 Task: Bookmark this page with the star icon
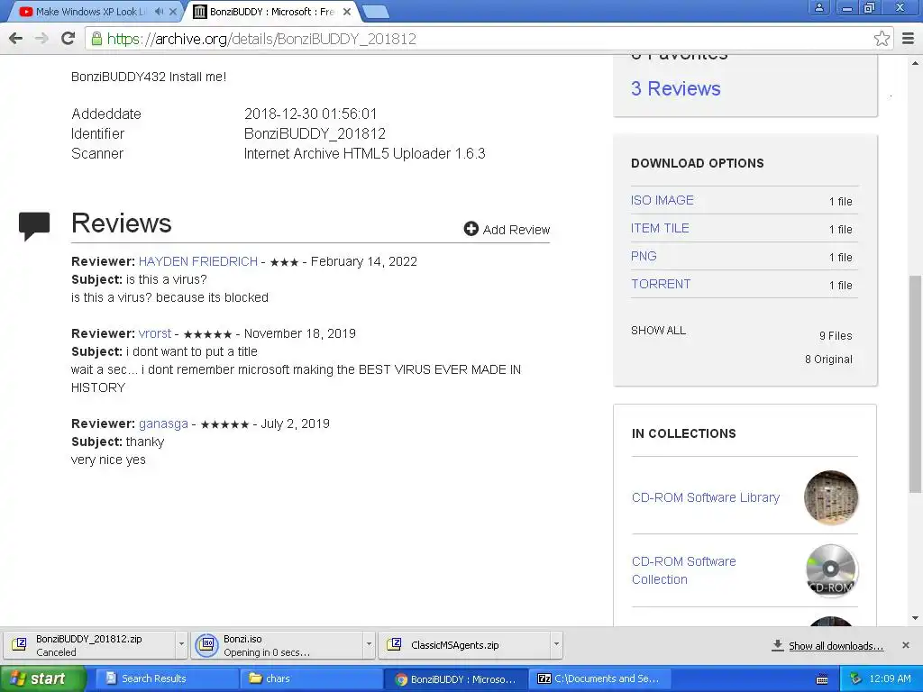click(x=882, y=39)
